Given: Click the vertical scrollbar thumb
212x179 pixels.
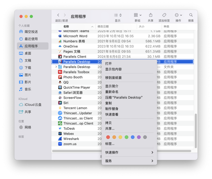Looking at the screenshot, I should 196,131.
